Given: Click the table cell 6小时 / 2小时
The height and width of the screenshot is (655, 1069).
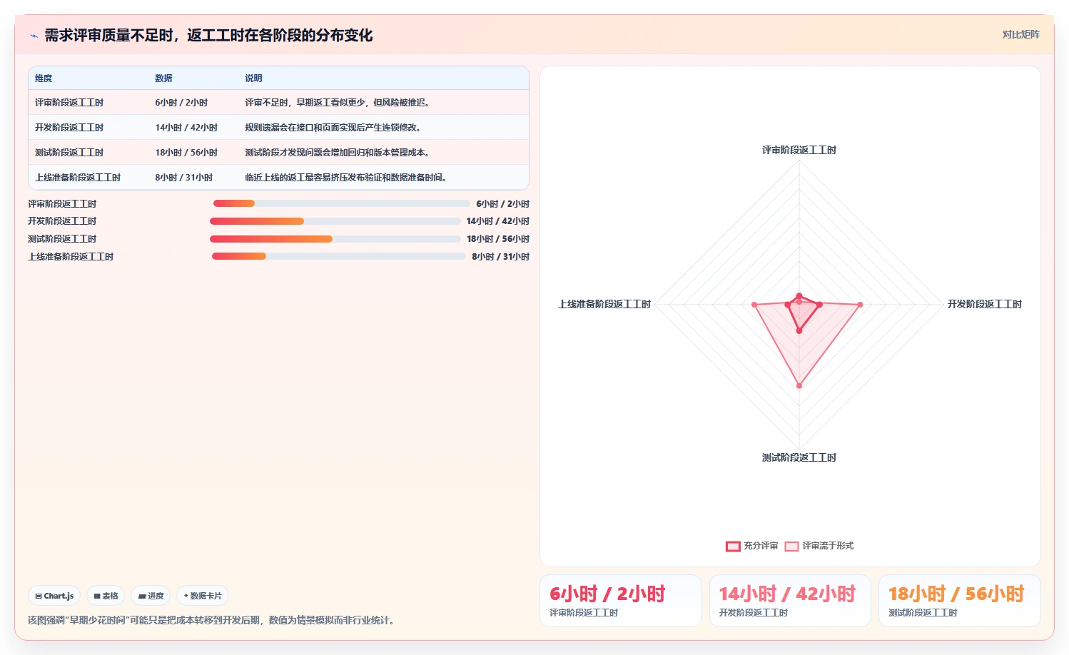Looking at the screenshot, I should tap(181, 103).
